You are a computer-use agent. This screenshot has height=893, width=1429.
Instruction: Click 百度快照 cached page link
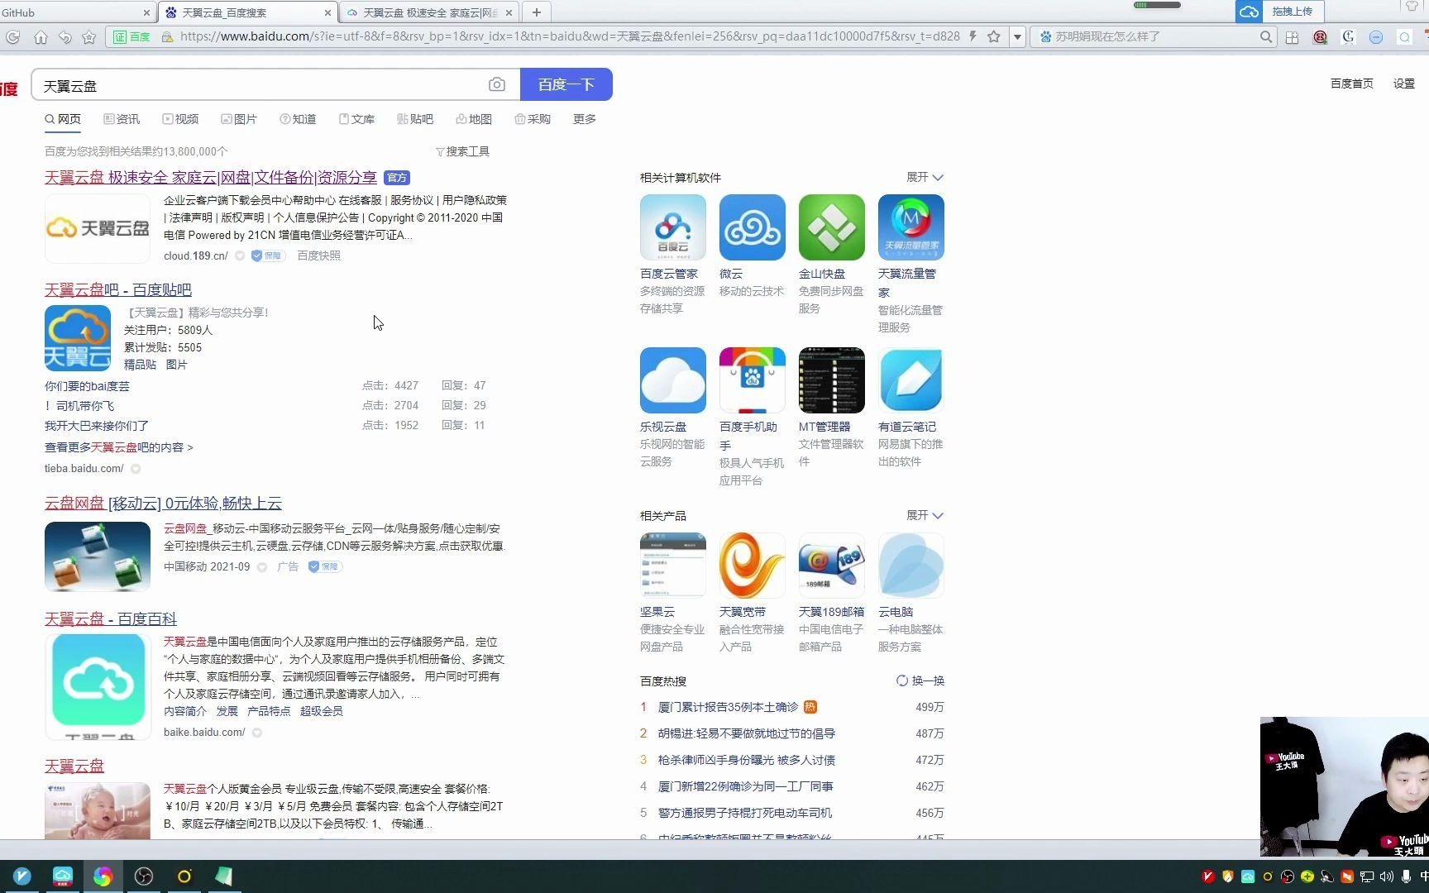pos(318,255)
